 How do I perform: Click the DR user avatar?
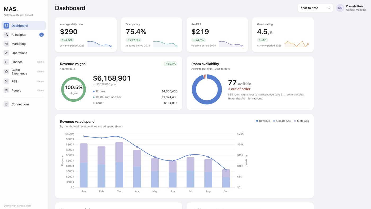click(x=340, y=8)
